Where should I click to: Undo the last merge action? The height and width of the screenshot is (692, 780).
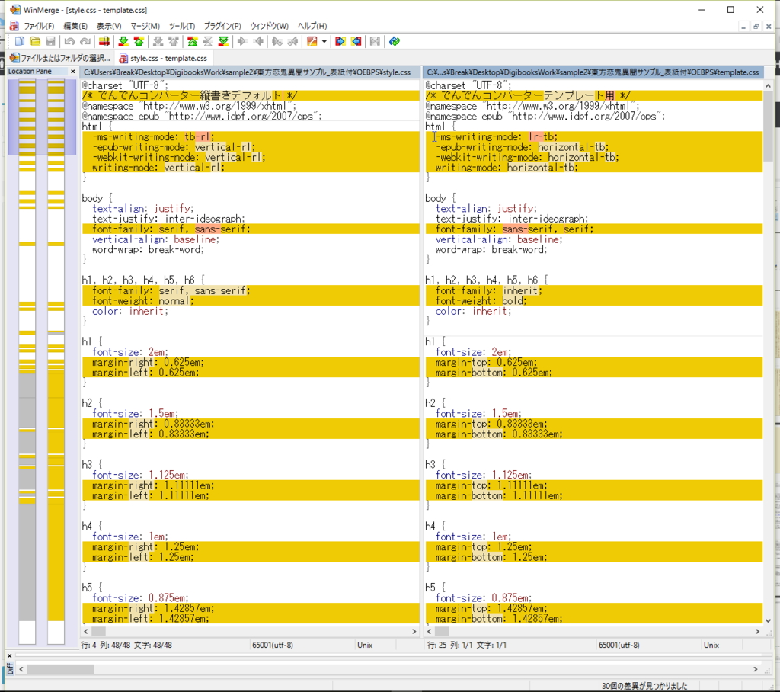69,41
